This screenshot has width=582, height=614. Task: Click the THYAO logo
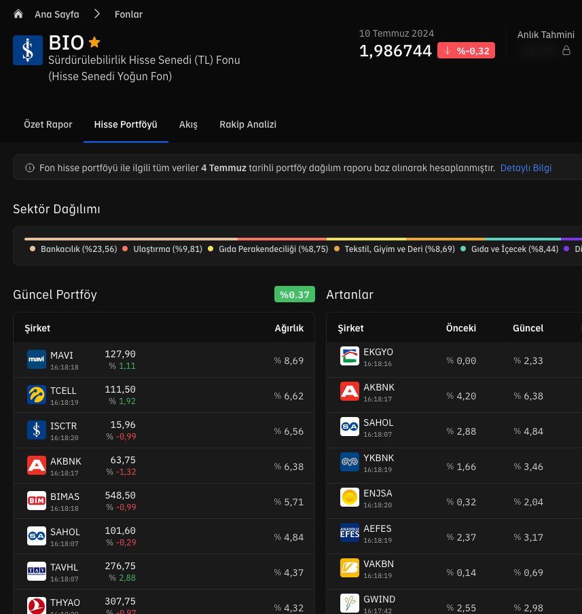click(37, 606)
